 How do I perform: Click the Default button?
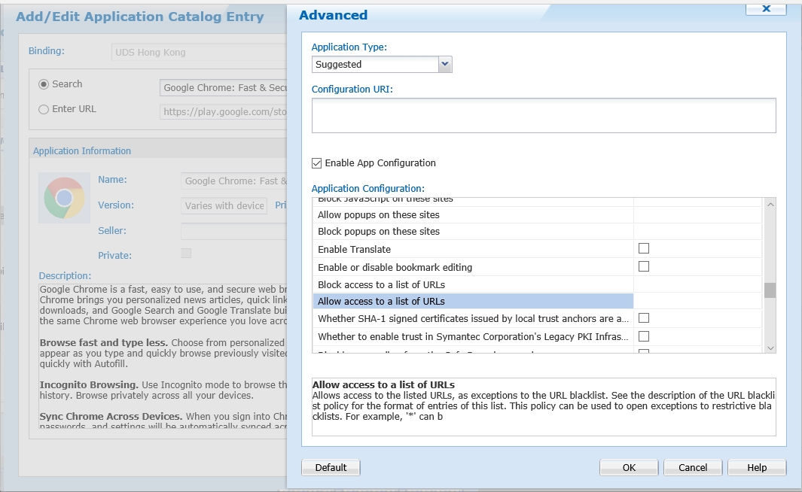[x=331, y=468]
